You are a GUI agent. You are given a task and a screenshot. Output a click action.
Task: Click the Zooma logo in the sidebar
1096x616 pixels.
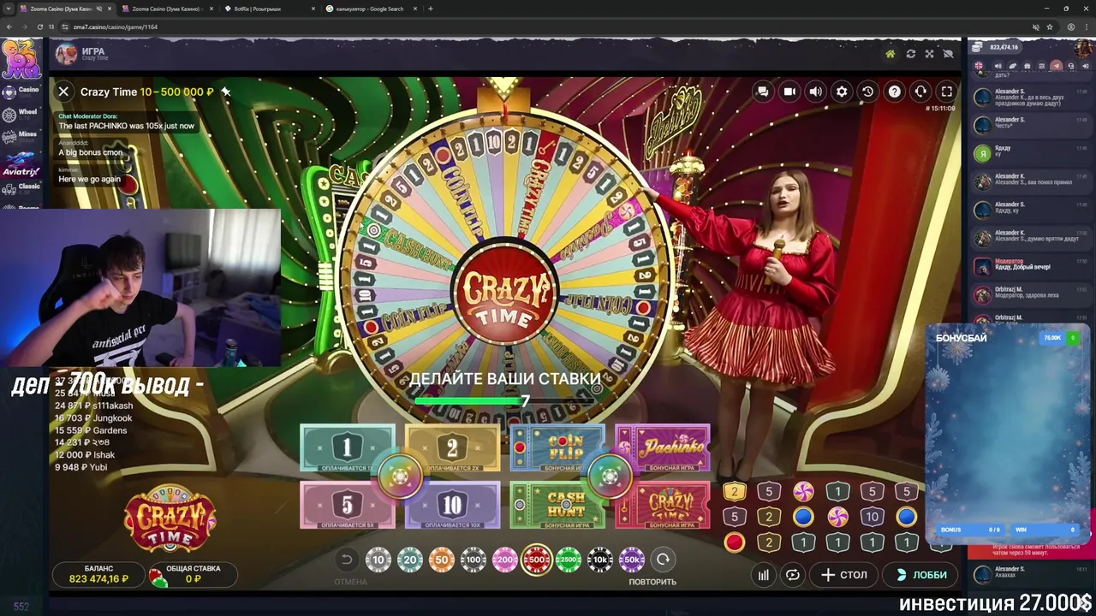[x=21, y=60]
